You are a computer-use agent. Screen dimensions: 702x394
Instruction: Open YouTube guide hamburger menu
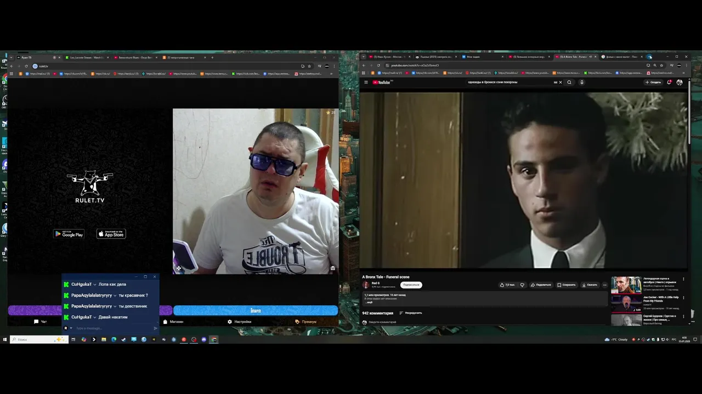[x=366, y=82]
